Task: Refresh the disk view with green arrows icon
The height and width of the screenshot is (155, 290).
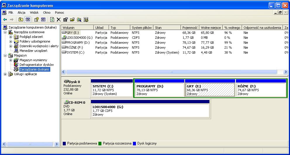Action: 52,20
